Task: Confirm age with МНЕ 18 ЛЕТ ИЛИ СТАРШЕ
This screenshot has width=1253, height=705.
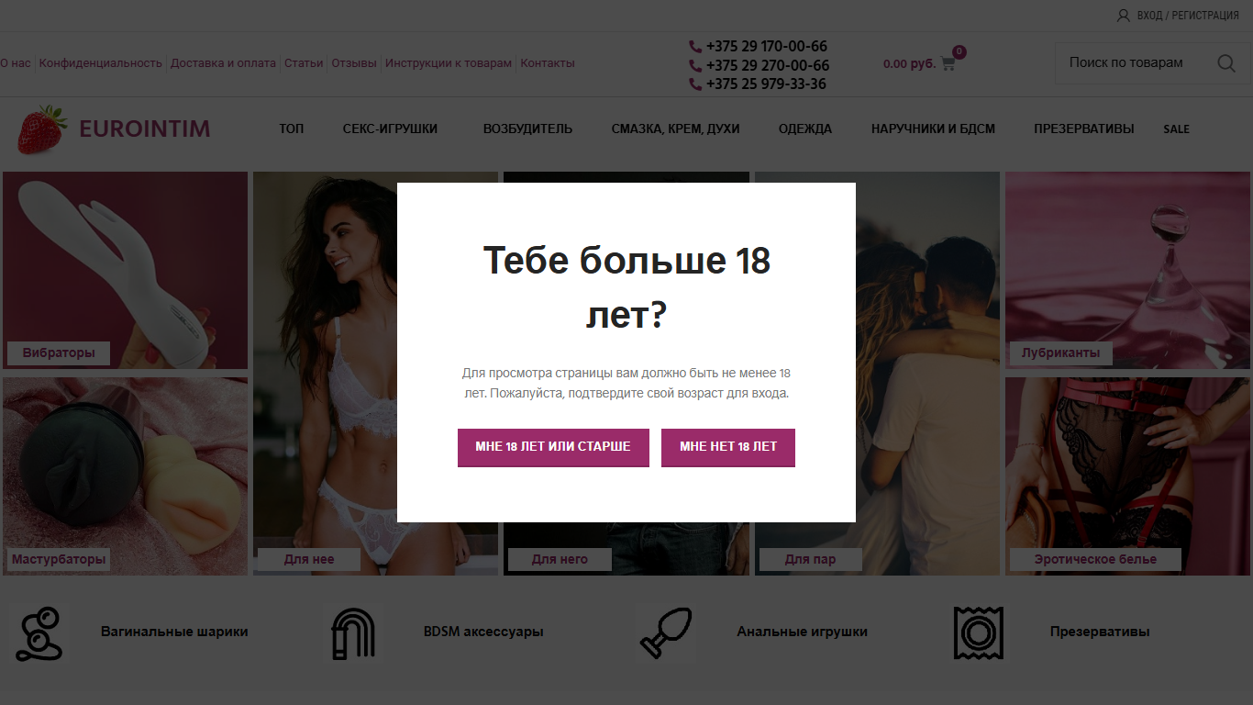Action: click(x=553, y=447)
